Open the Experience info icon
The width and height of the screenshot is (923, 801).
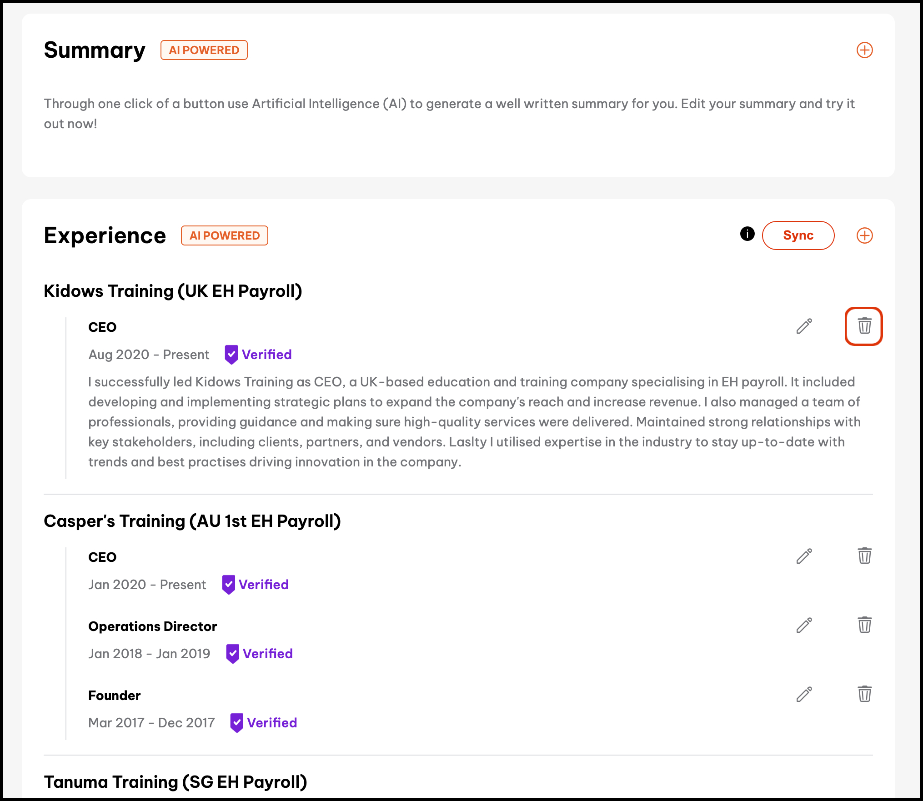tap(747, 234)
